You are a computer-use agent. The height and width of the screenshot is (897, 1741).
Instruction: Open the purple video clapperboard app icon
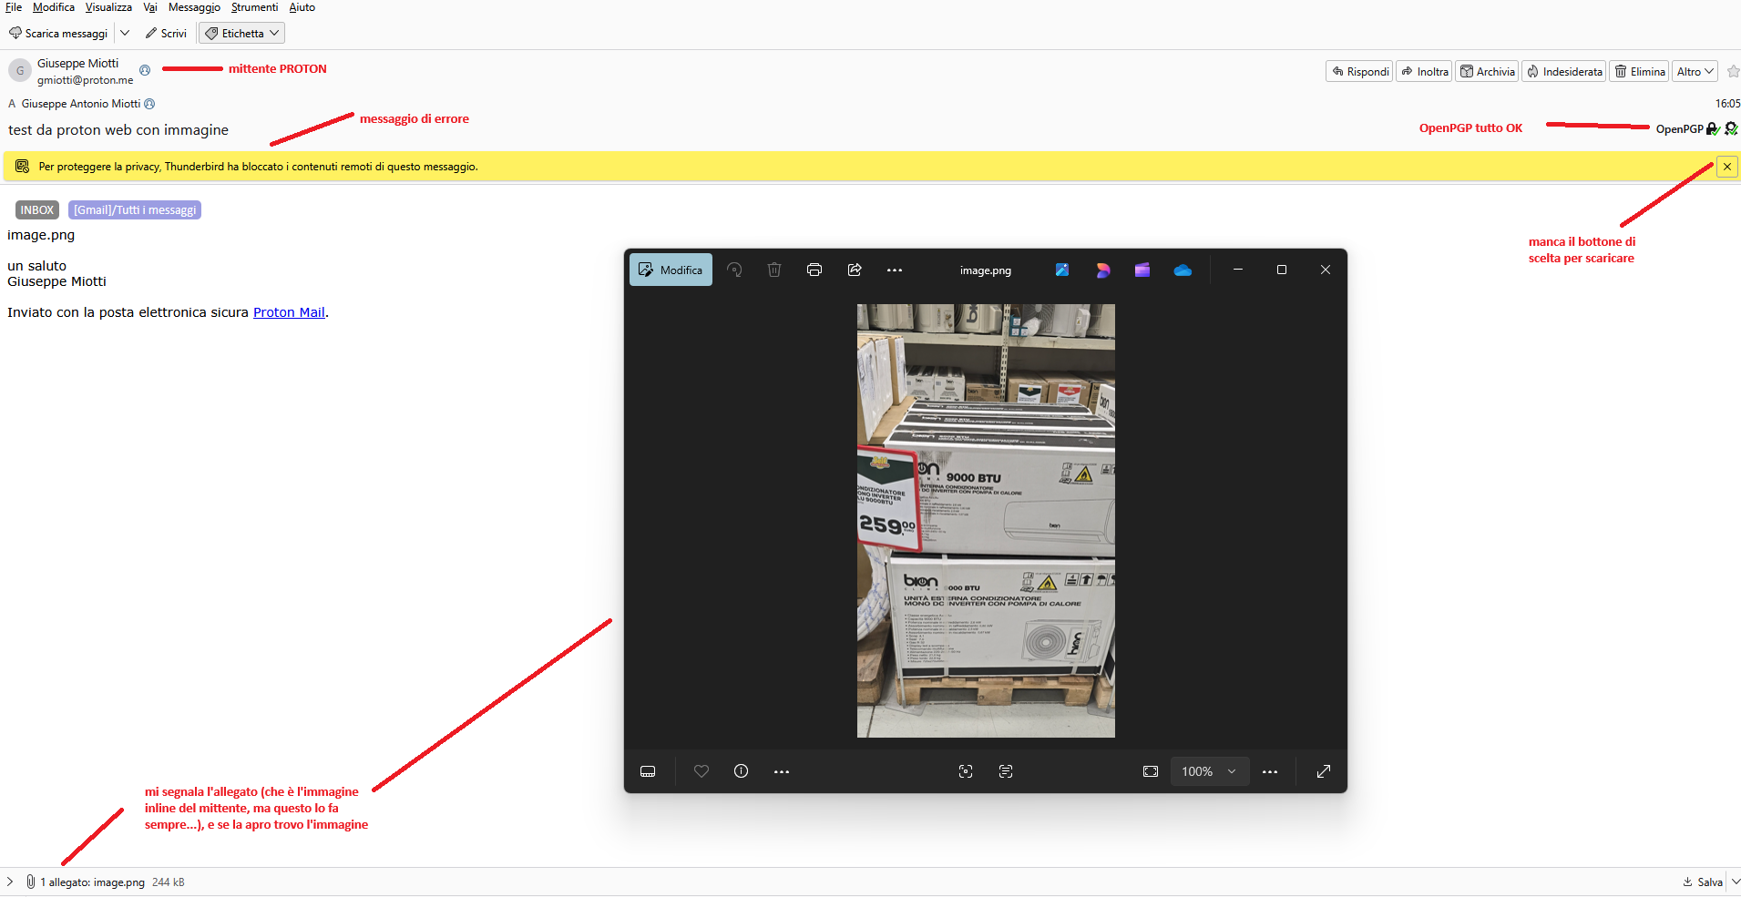point(1142,270)
